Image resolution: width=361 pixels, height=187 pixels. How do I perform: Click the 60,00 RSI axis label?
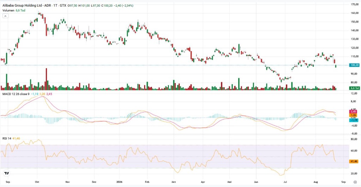(354, 151)
